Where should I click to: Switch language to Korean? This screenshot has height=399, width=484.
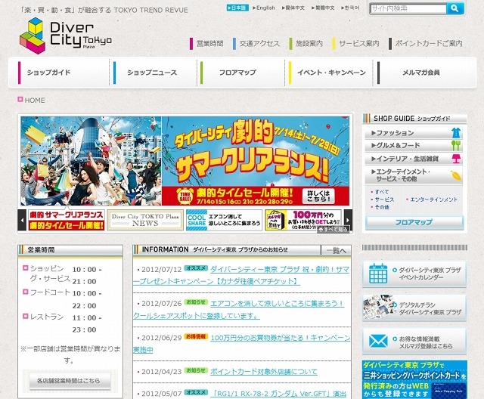[350, 8]
